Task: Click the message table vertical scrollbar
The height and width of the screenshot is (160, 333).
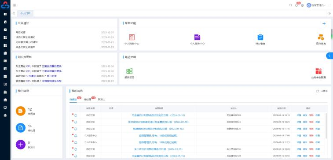Action: (326, 126)
